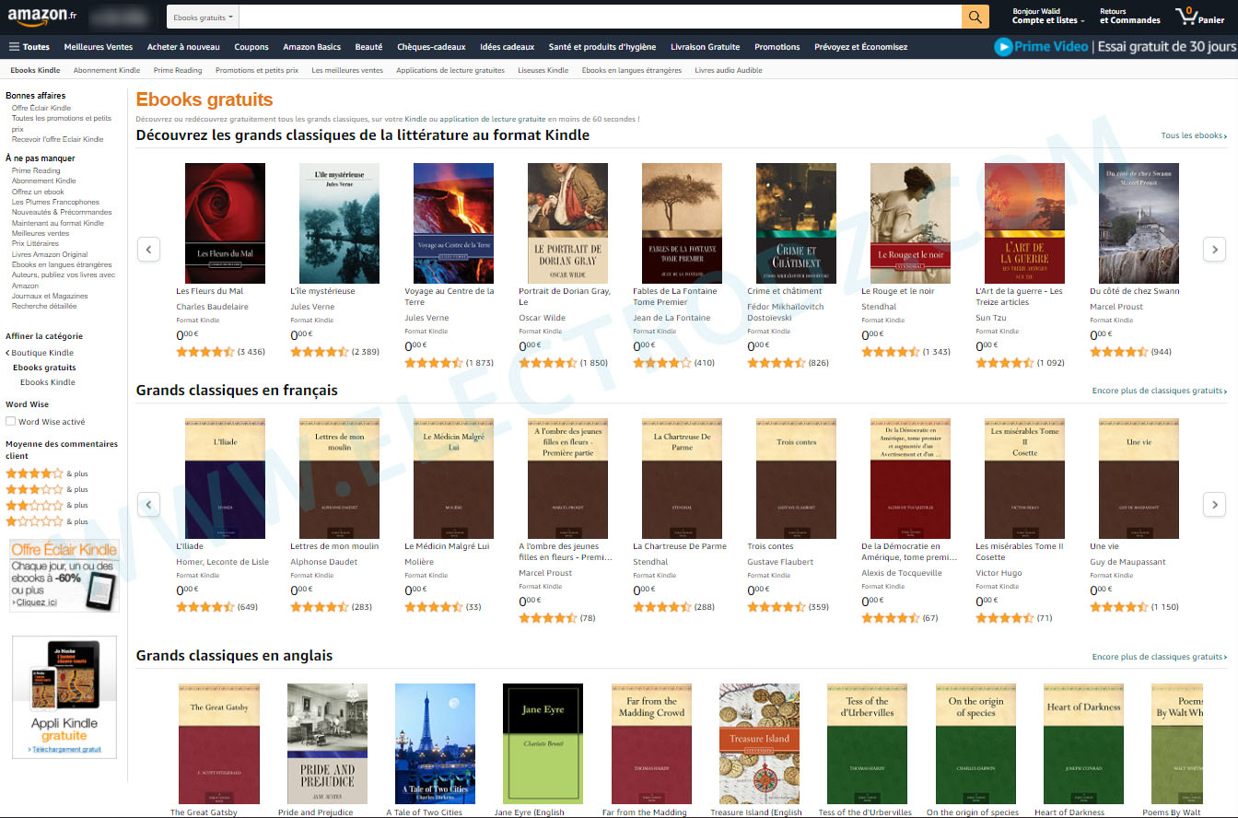
Task: Click Les Plumes Francophones sidebar link
Action: tap(55, 202)
